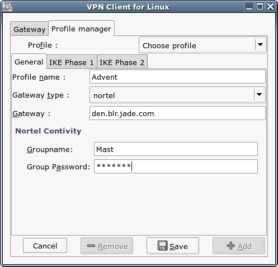
Task: Open the General sub-tab
Action: coord(29,62)
